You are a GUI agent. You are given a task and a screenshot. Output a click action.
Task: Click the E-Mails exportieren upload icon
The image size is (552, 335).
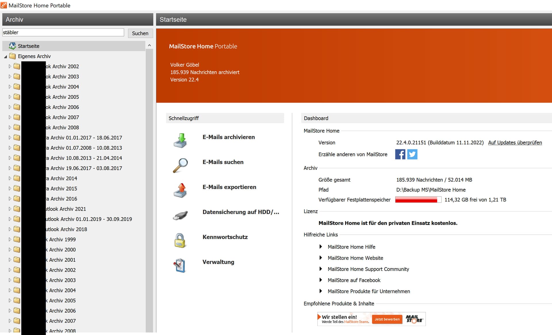pos(180,190)
